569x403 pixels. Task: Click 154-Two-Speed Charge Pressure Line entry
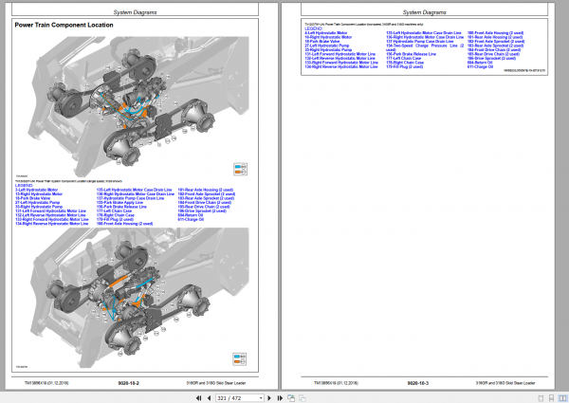(425, 47)
